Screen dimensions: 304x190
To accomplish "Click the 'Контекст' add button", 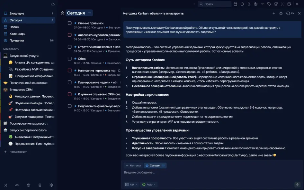I will pos(133,166).
